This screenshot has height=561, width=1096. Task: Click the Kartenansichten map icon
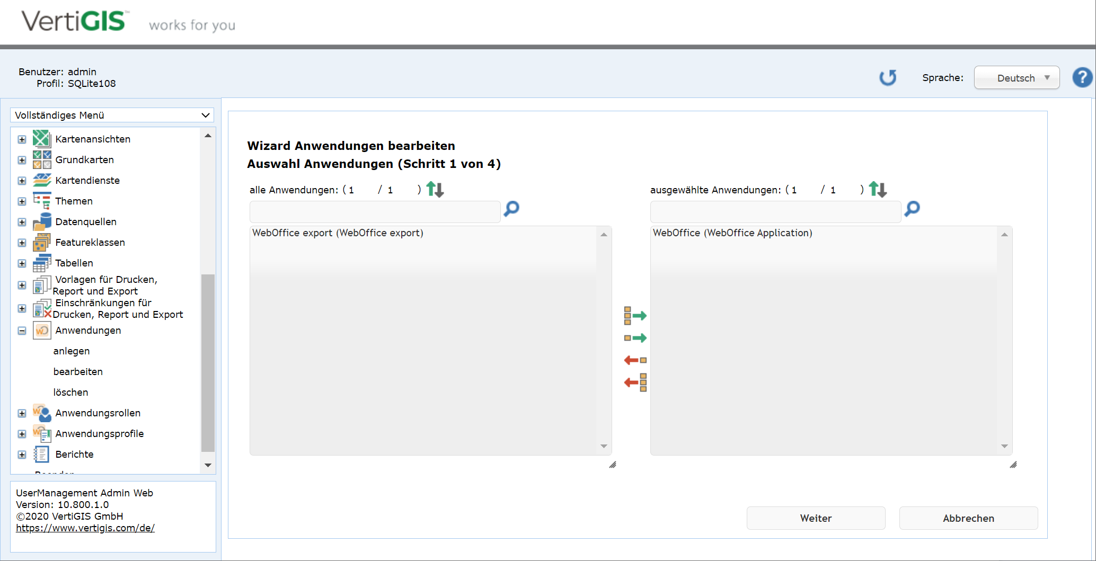coord(41,139)
